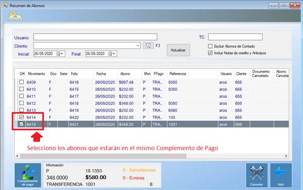The image size is (303, 190).
Task: Click reference 100 cell
Action: point(193,117)
